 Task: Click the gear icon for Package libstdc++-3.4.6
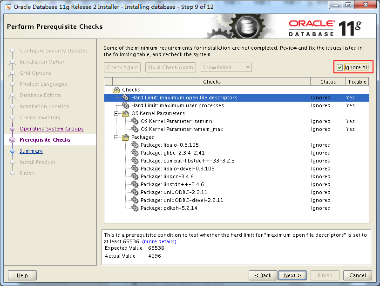coord(135,184)
